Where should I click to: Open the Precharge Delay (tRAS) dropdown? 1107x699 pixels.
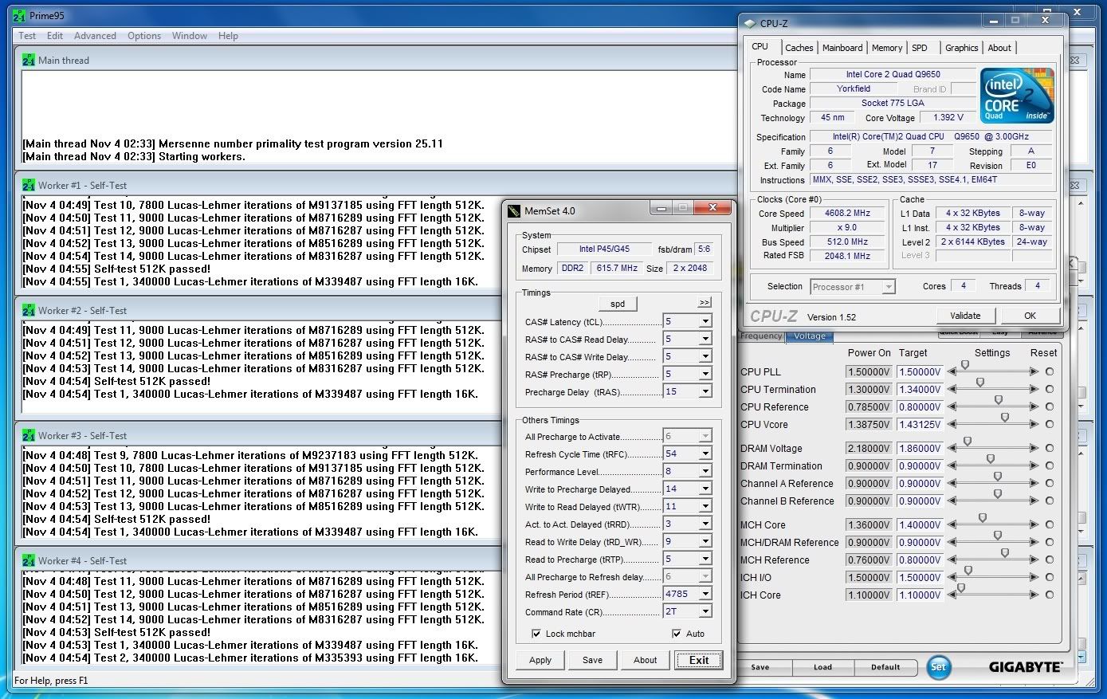pos(705,391)
